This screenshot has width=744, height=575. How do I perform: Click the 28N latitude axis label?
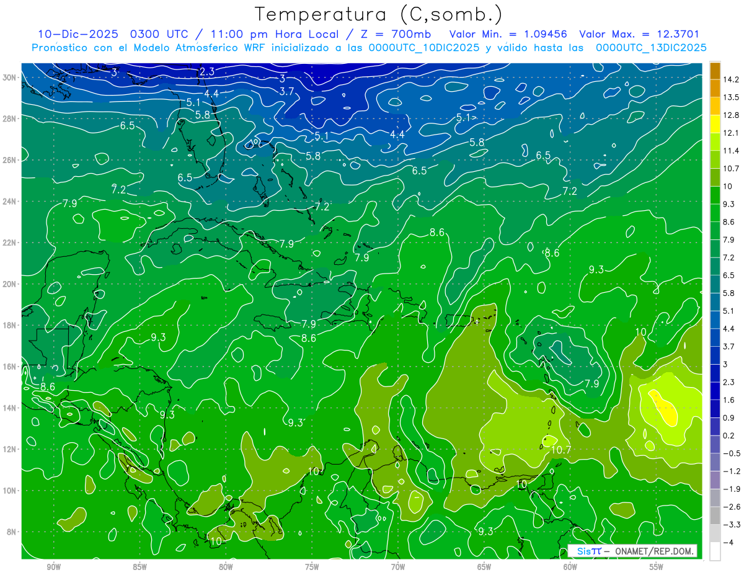tap(11, 118)
